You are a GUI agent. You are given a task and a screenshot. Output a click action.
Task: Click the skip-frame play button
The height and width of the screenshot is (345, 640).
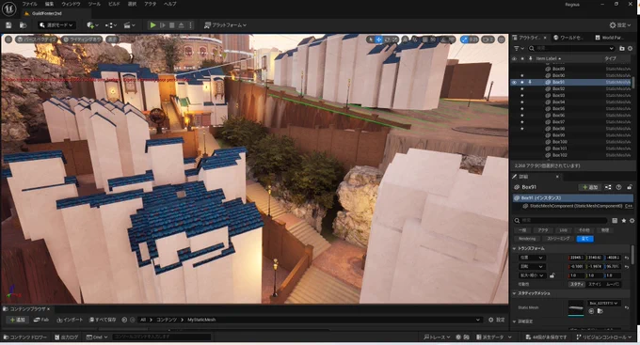(x=163, y=25)
